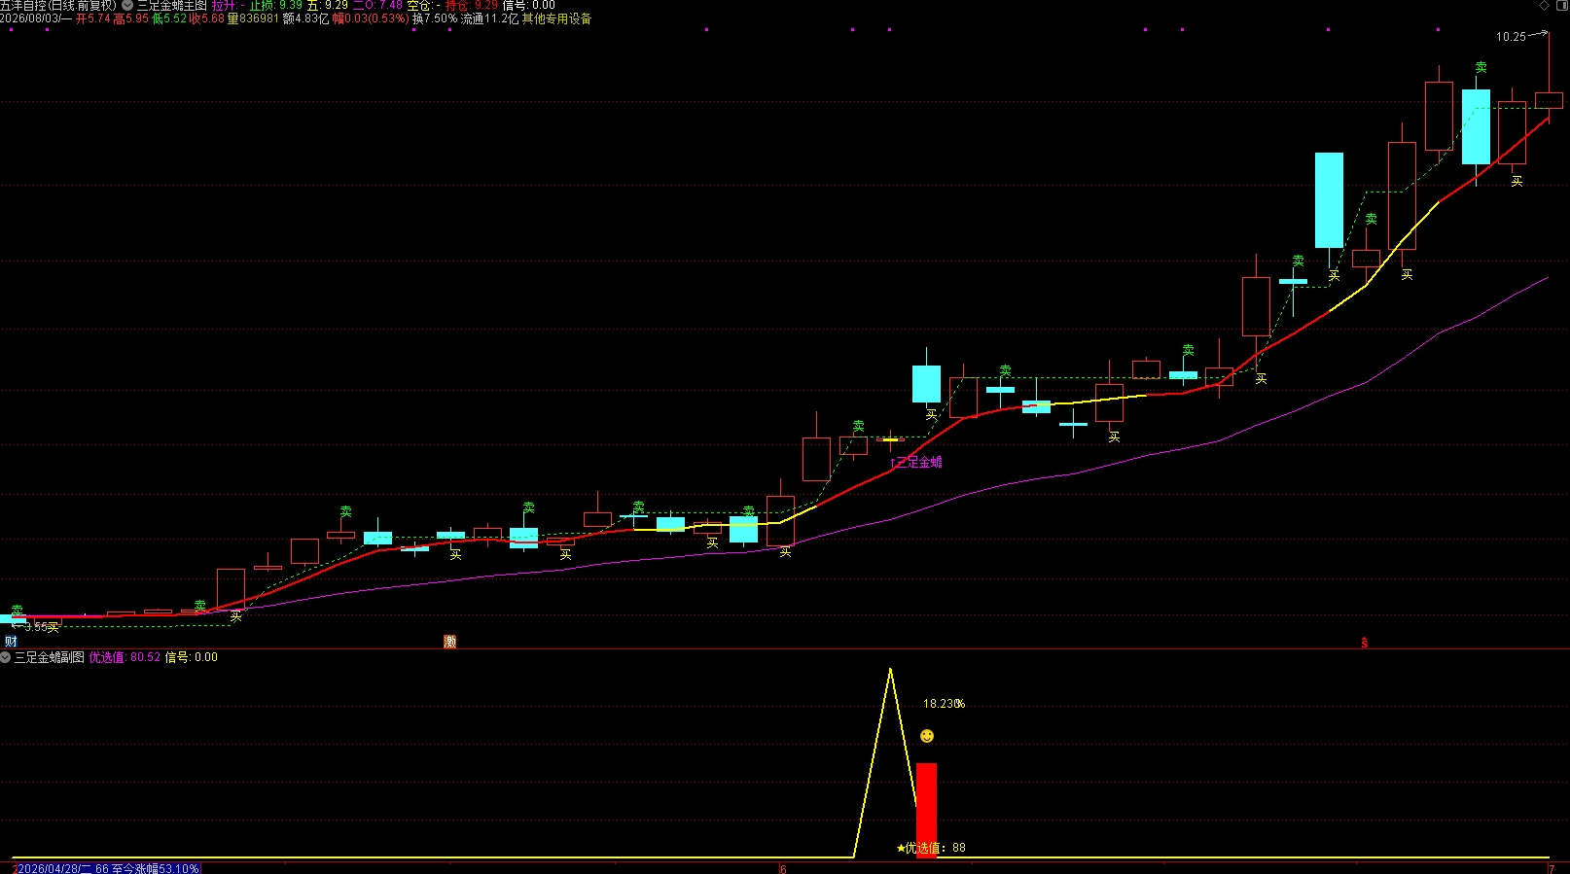1570x874 pixels.
Task: Click the 10.25 high price label
Action: pos(1511,37)
